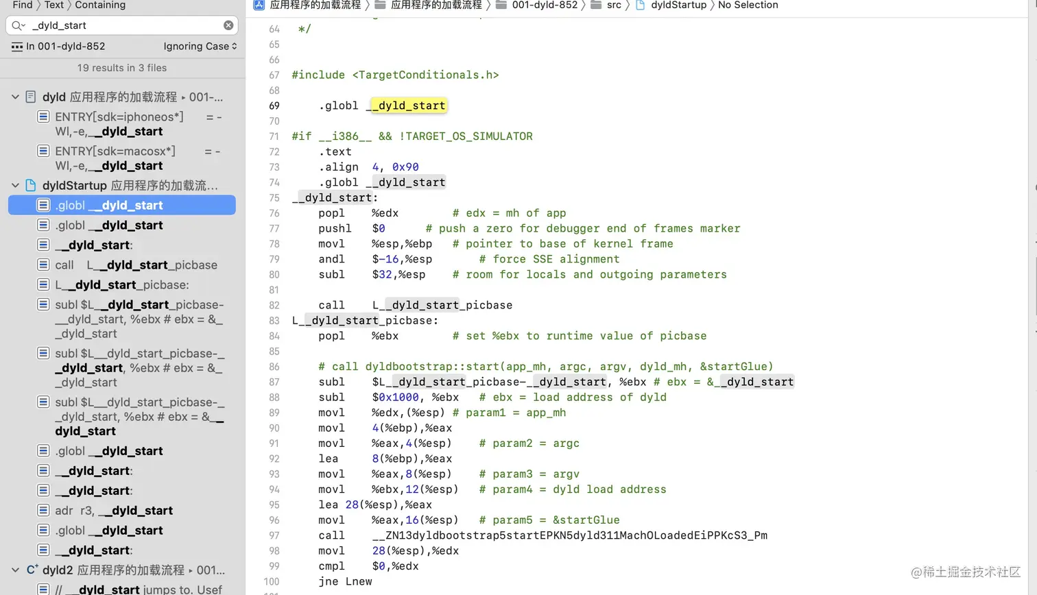1037x595 pixels.
Task: Clear the search field with the x button
Action: (228, 25)
